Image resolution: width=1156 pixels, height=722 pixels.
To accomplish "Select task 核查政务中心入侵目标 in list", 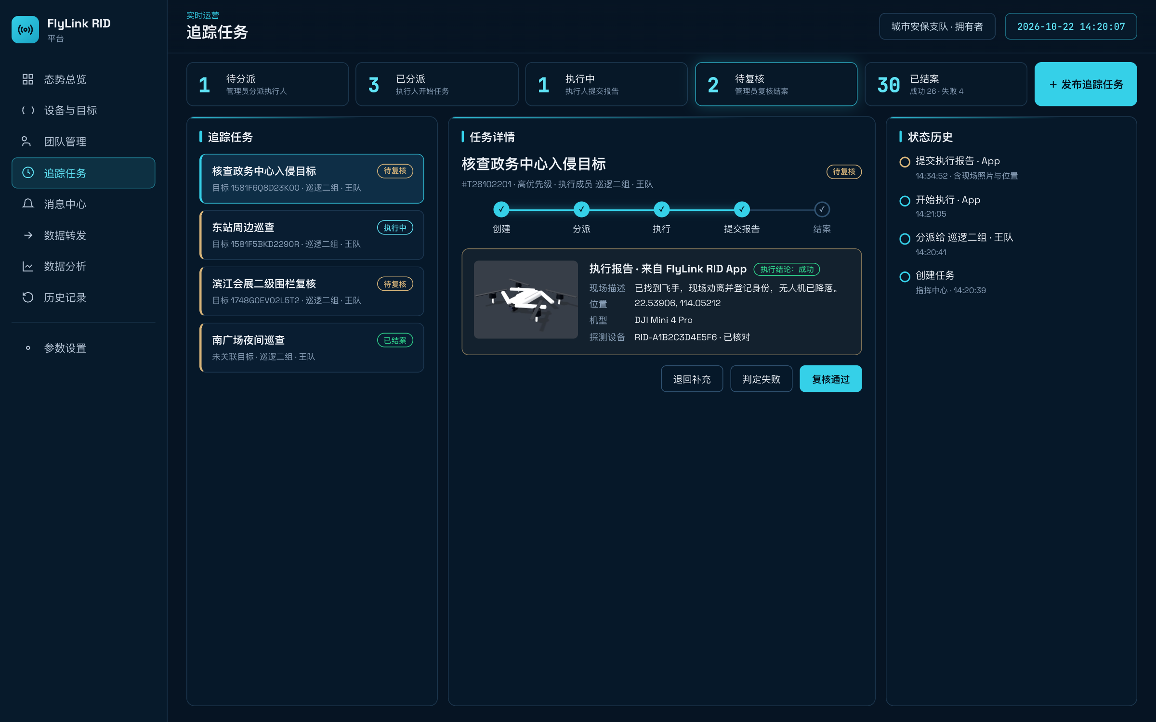I will pos(312,179).
